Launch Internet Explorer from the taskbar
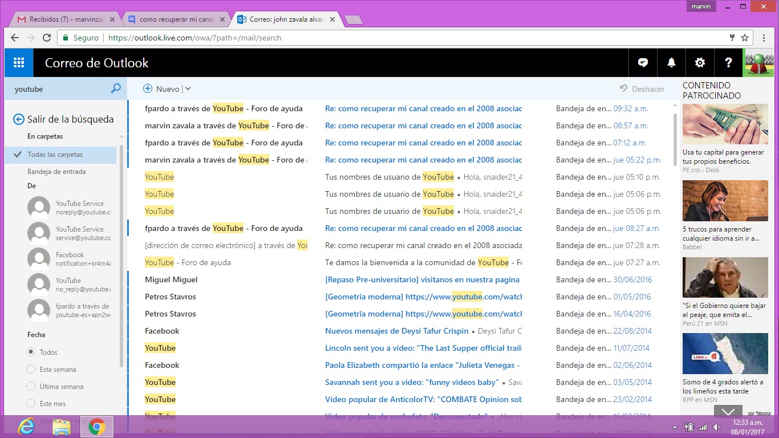This screenshot has height=438, width=779. (26, 427)
